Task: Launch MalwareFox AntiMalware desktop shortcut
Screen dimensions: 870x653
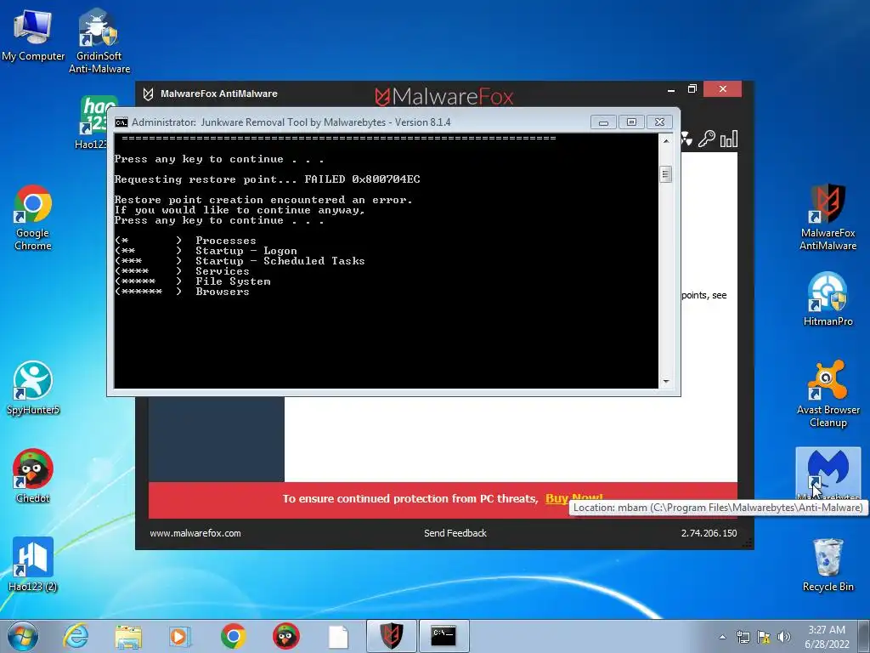Action: [828, 217]
